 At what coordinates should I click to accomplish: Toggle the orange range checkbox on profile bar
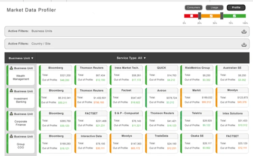coord(211,16)
